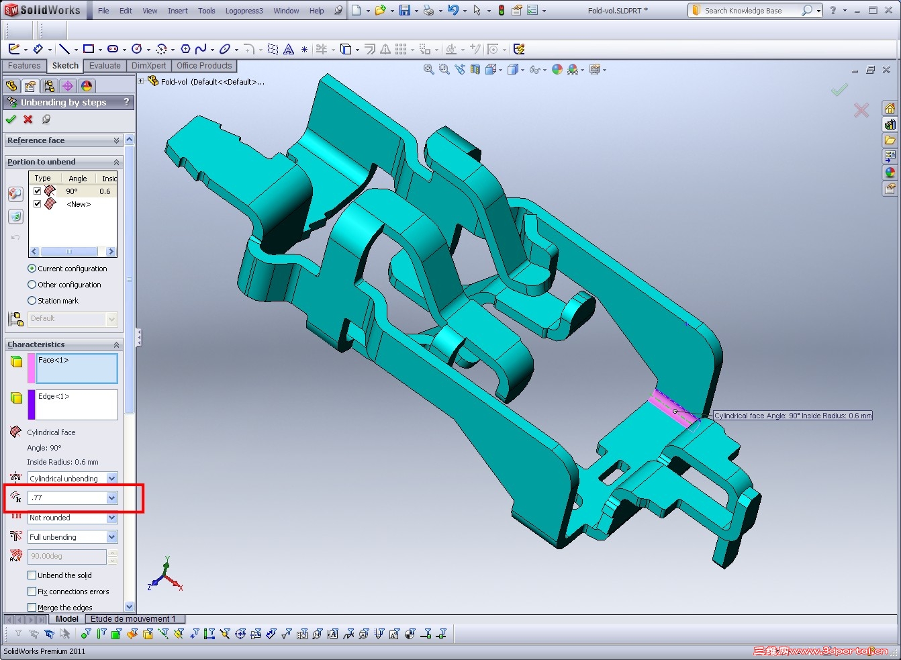Viewport: 901px width, 660px height.
Task: Click the pushpin icon in property panel
Action: 46,120
